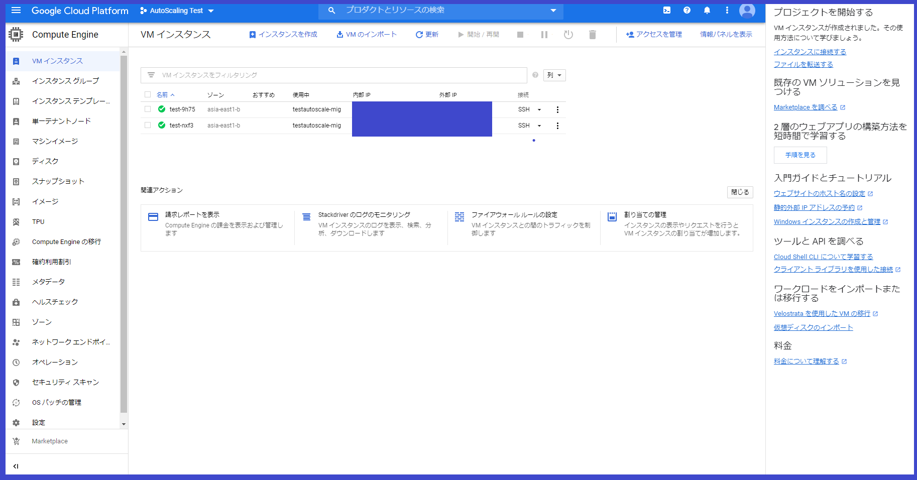Select the checkbox for test-9h75
Viewport: 917px width, 480px height.
click(x=148, y=109)
